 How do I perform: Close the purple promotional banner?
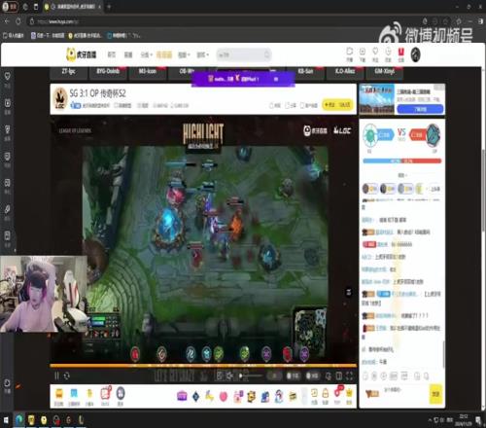(276, 79)
